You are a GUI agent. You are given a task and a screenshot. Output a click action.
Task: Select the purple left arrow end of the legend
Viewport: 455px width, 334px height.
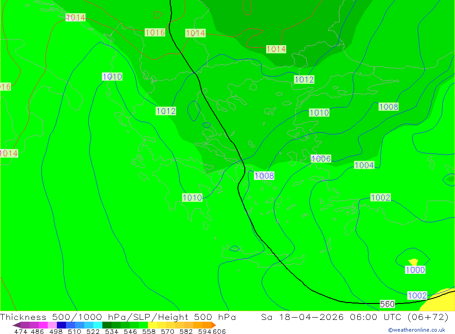click(x=16, y=325)
